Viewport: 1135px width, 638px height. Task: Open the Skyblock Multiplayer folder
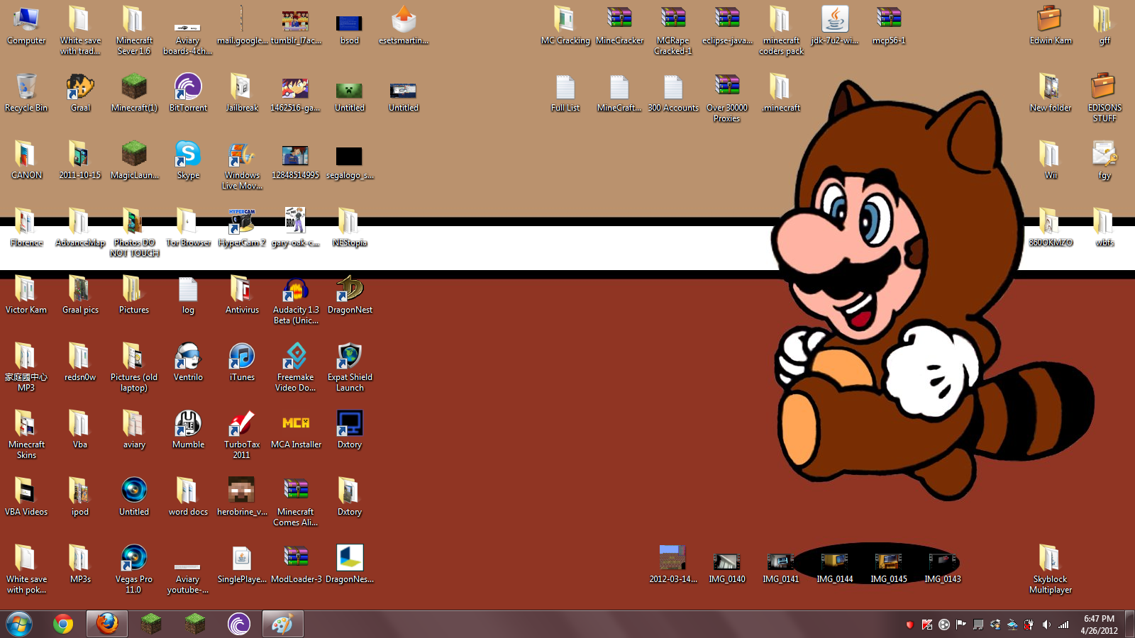tap(1050, 559)
